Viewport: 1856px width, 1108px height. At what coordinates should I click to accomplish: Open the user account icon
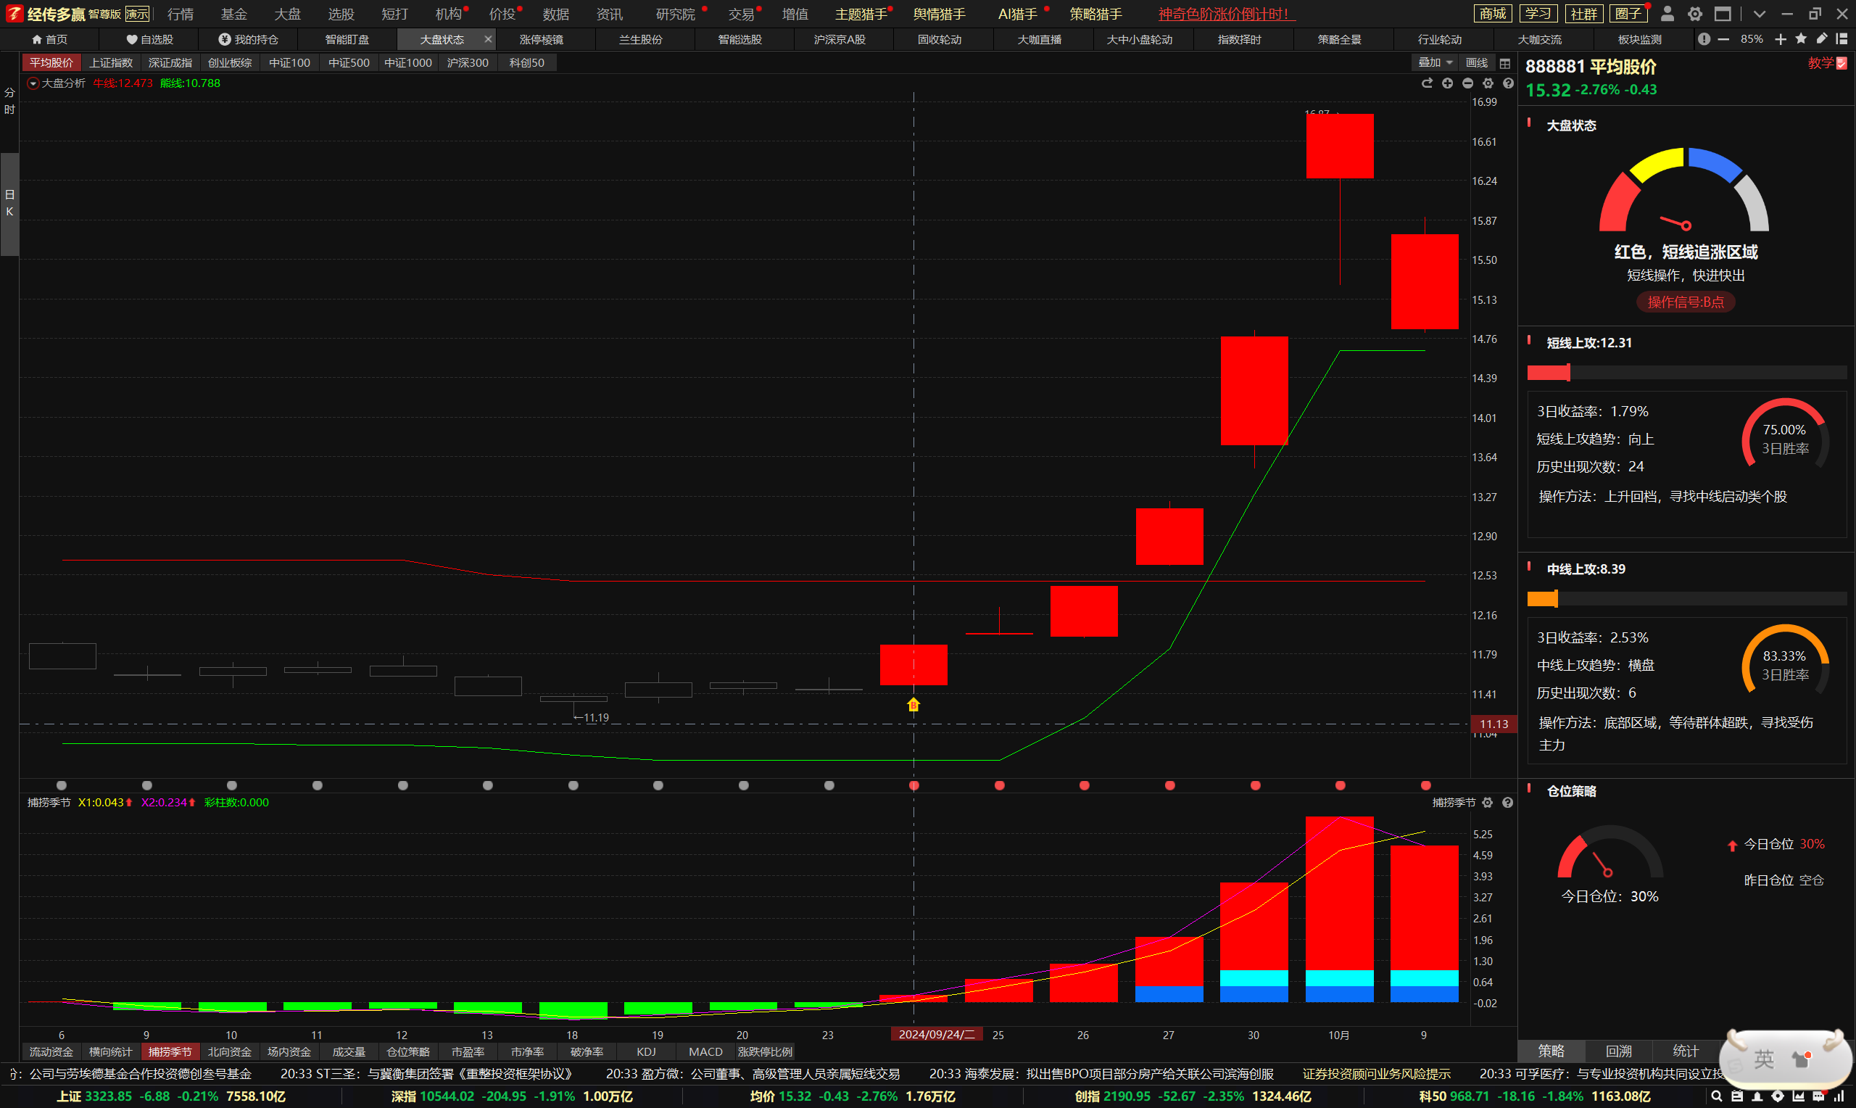coord(1667,14)
